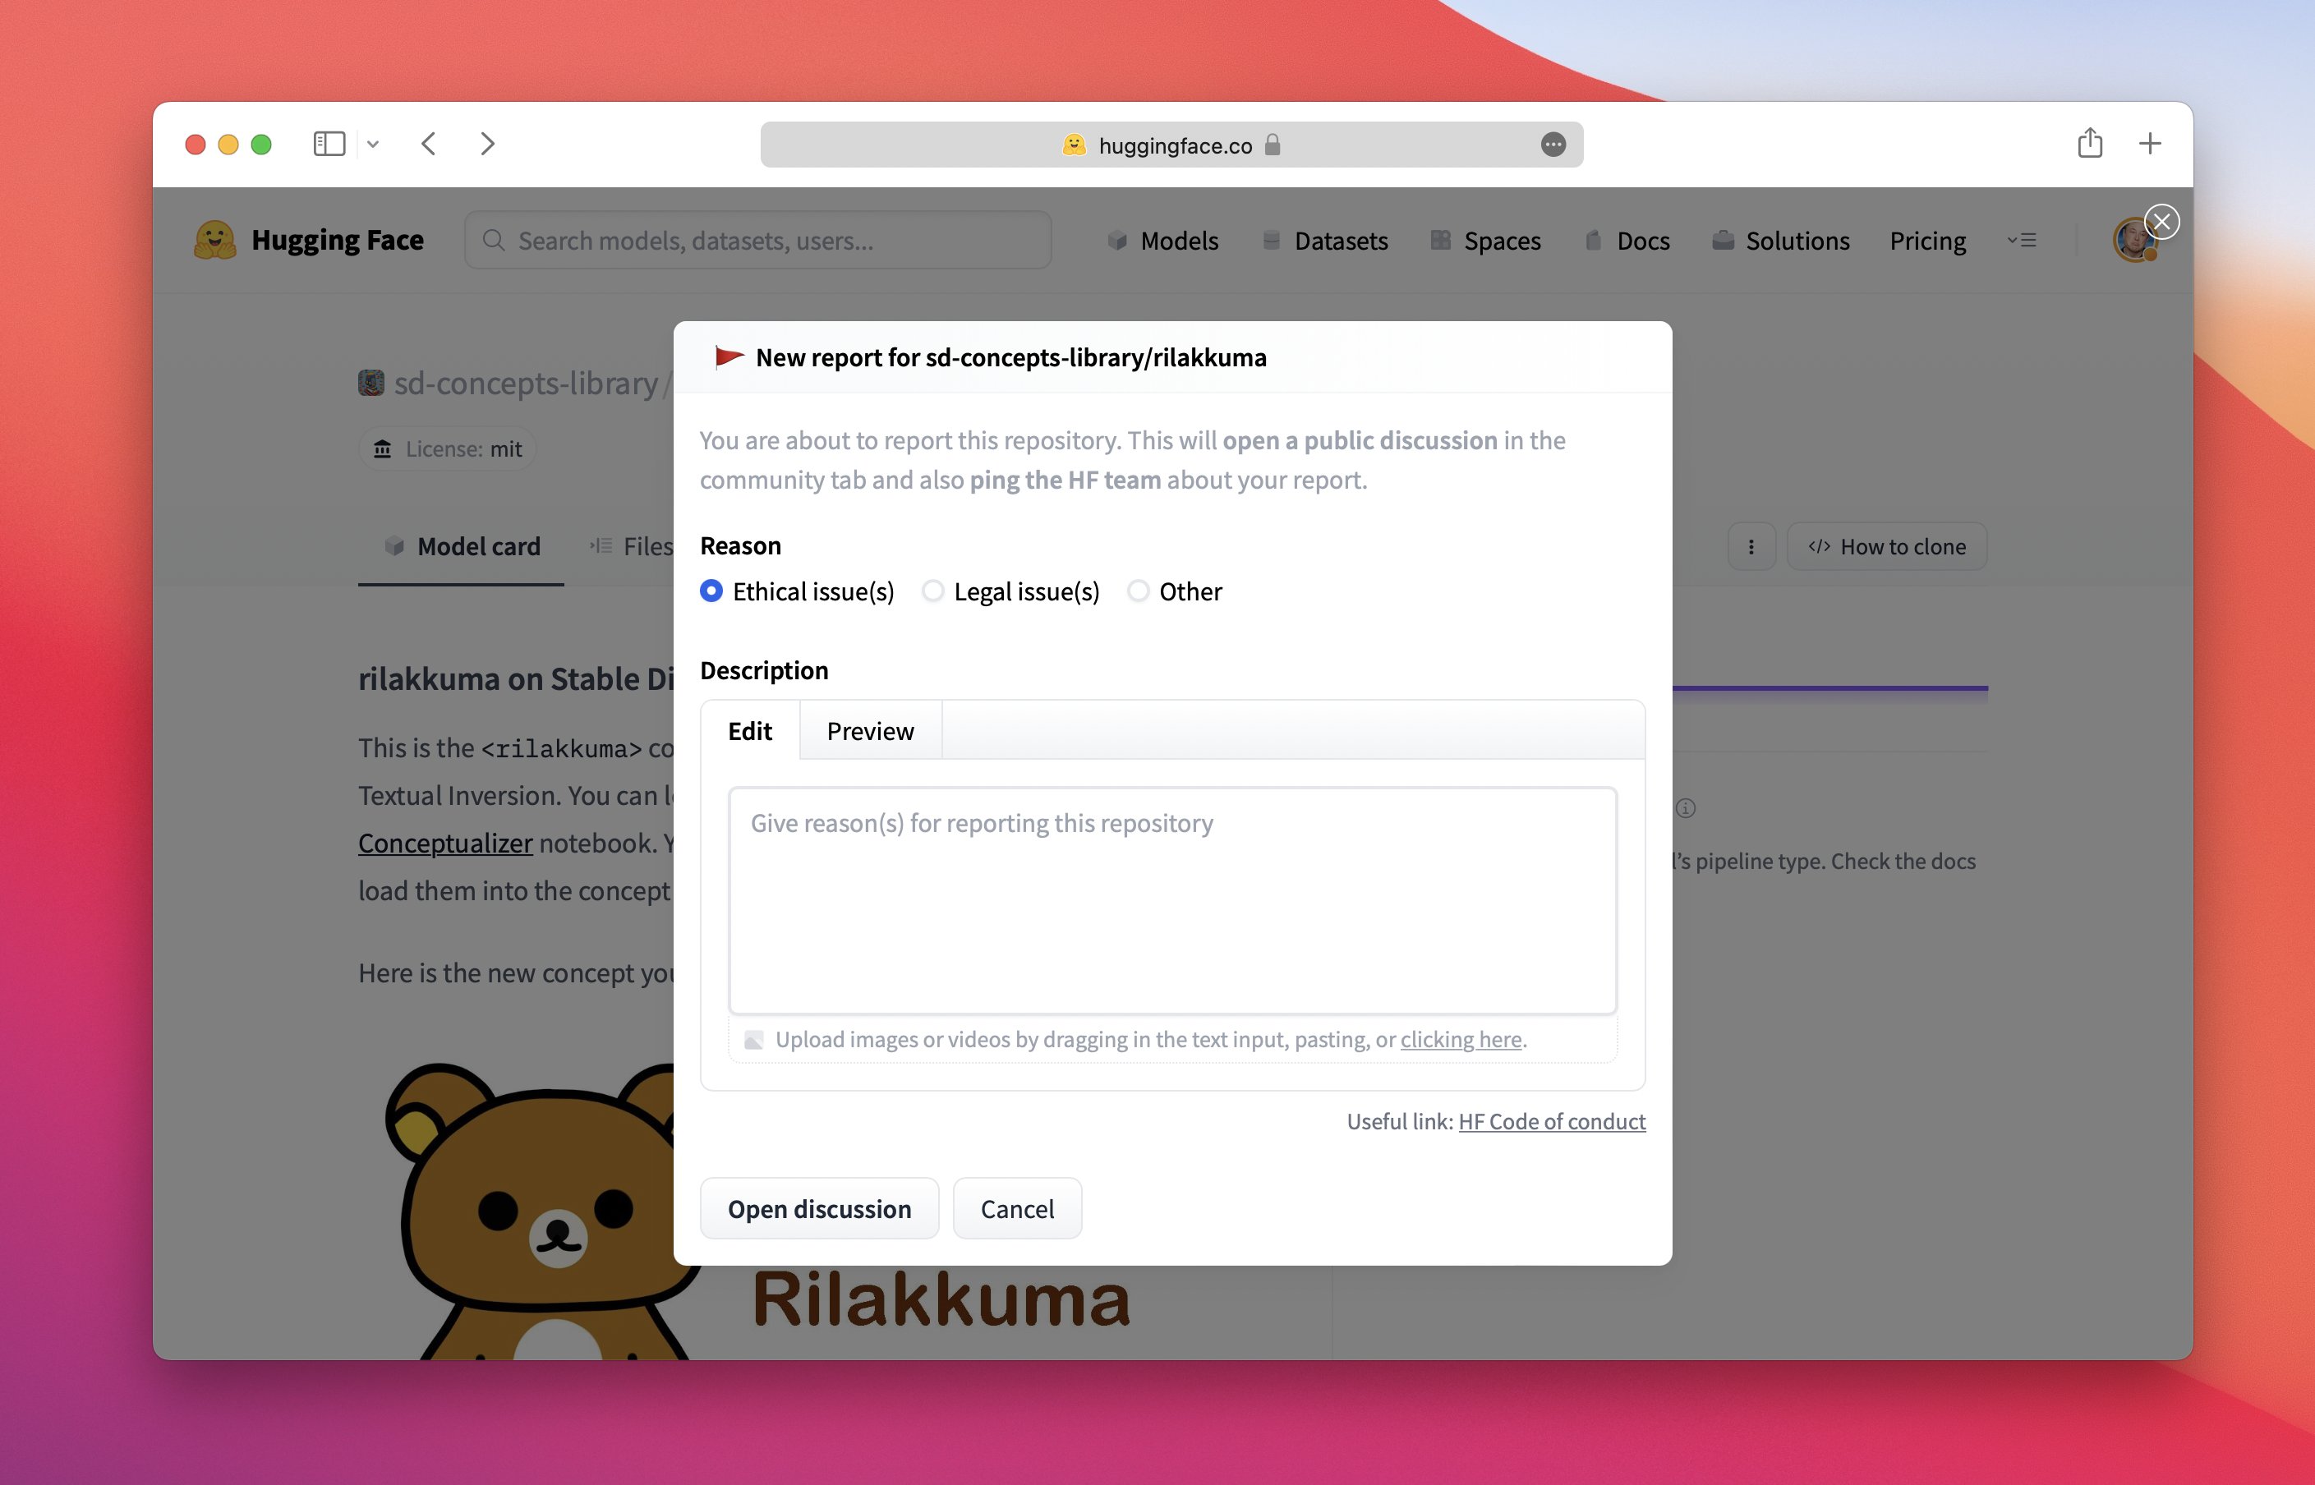Click the Hugging Face logo icon
Screen dimensions: 2315x1485
click(216, 240)
